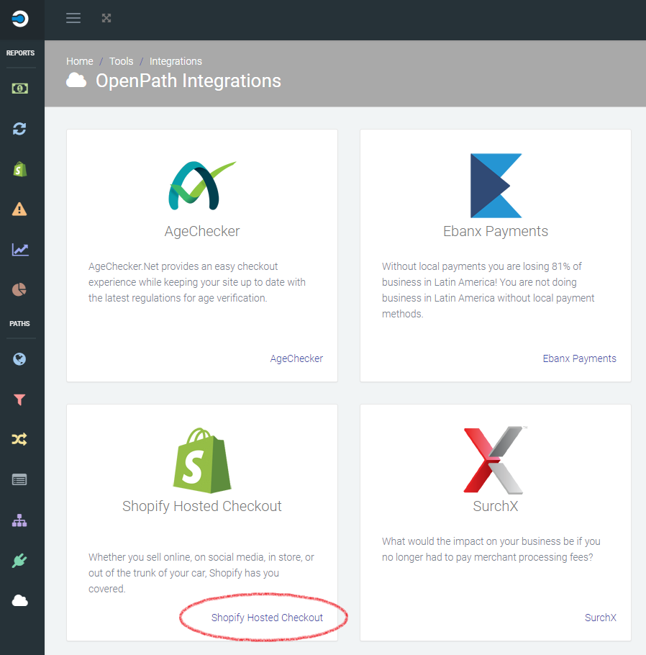Click the green plug connections icon
646x655 pixels.
[20, 560]
